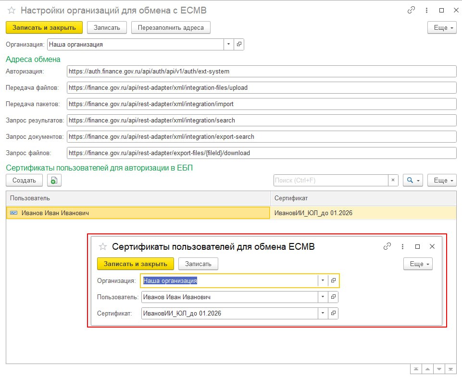462x377 pixels.
Task: Open the Пользователь reference icon in dialog
Action: [x=333, y=297]
